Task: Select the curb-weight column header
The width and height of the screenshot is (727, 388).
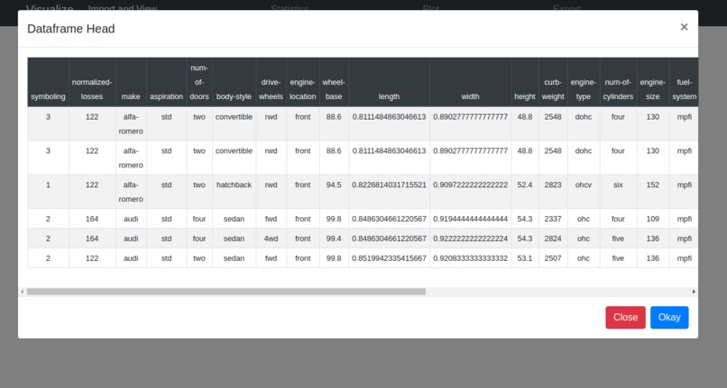Action: pyautogui.click(x=553, y=83)
